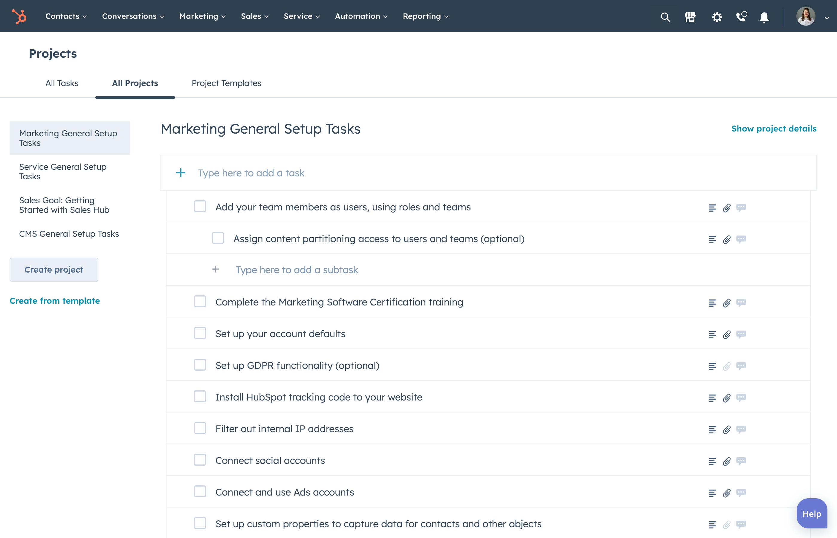
Task: Check off Assign content partitioning access subtask
Action: pyautogui.click(x=218, y=238)
